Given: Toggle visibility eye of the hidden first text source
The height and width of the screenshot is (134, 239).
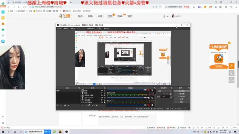Looking at the screenshot, I should 102,93.
